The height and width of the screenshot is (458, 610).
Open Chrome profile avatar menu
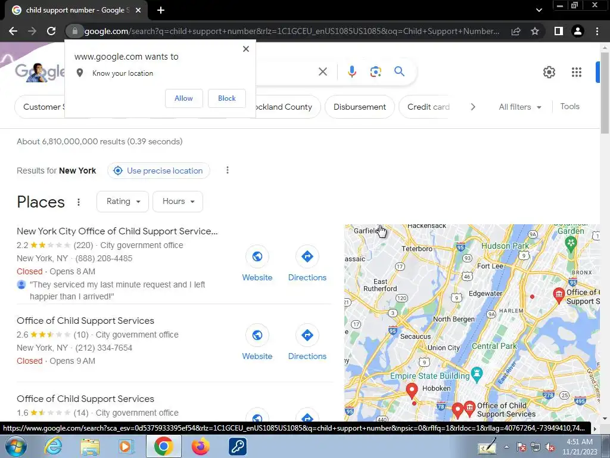pos(578,31)
